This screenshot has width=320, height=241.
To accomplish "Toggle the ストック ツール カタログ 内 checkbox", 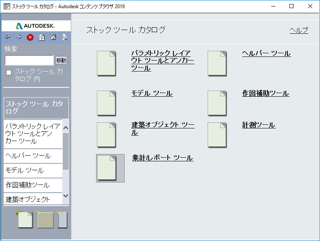I will point(9,72).
